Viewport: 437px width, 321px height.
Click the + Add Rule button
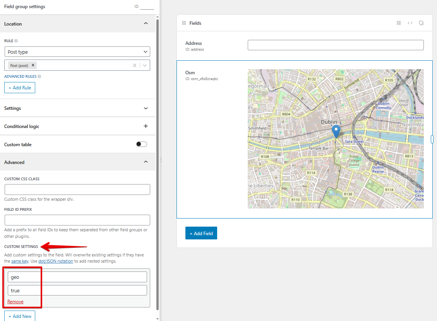[x=19, y=87]
